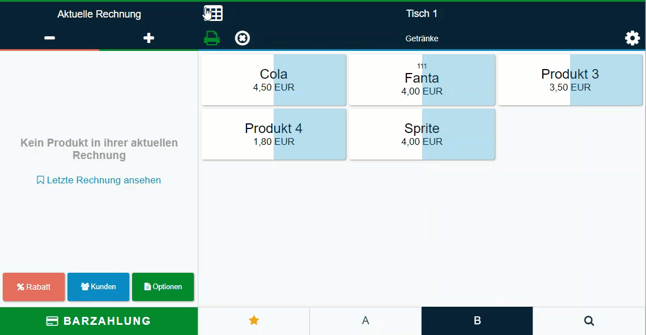Add Cola to the bill
646x335 pixels.
[274, 80]
